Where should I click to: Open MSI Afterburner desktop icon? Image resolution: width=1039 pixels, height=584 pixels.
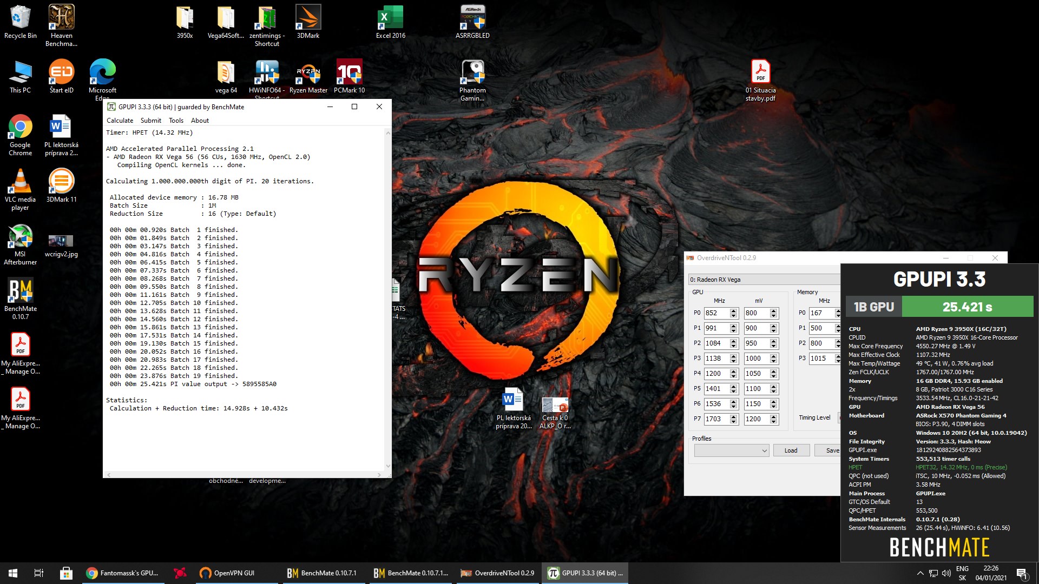tap(21, 244)
